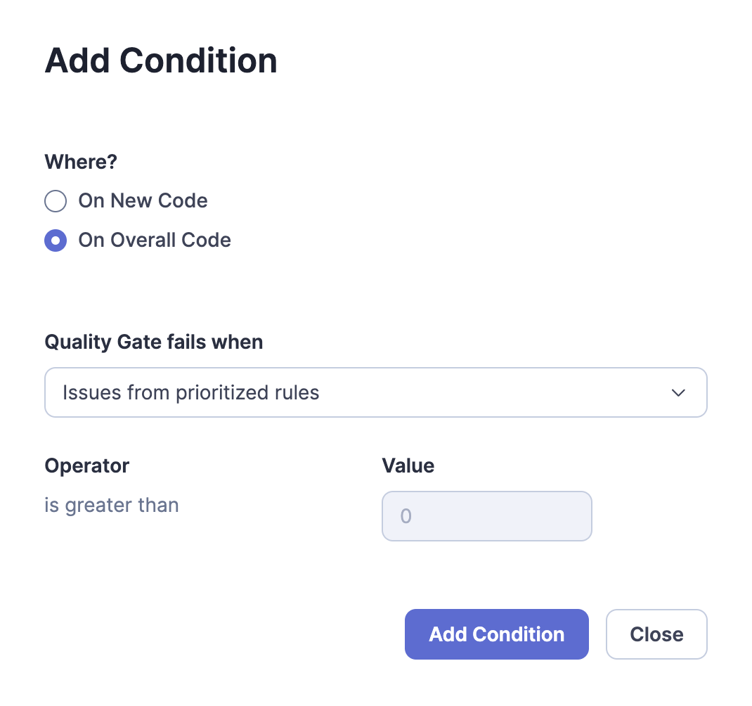Click the empty circle next to On New Code
This screenshot has height=706, width=752.
coord(56,201)
